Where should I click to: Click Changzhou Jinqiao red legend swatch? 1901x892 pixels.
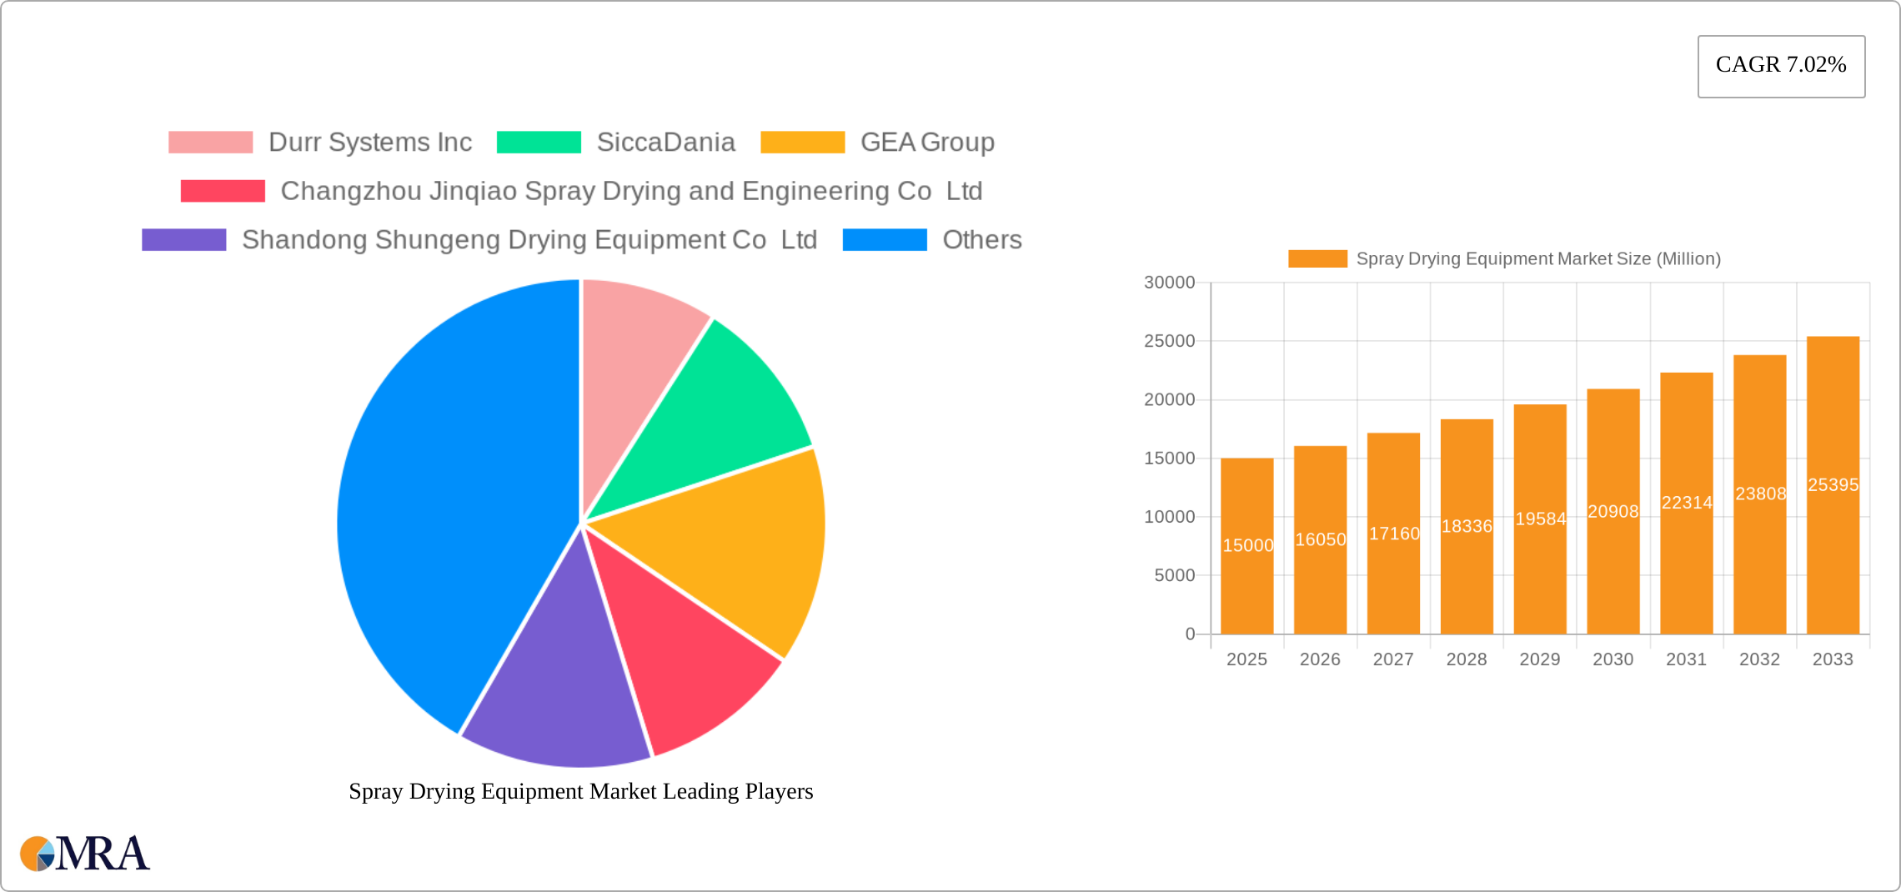(223, 191)
